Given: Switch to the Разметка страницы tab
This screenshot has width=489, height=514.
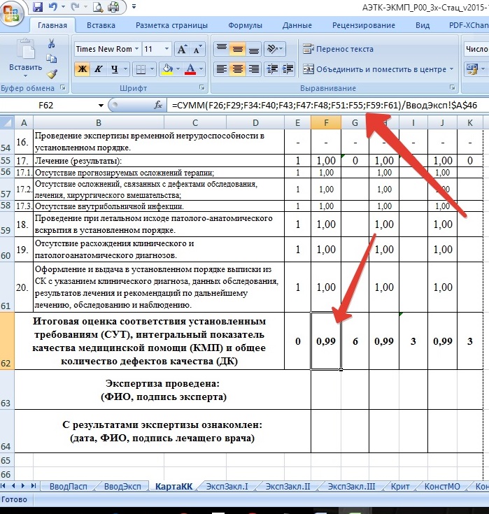Looking at the screenshot, I should [x=171, y=25].
